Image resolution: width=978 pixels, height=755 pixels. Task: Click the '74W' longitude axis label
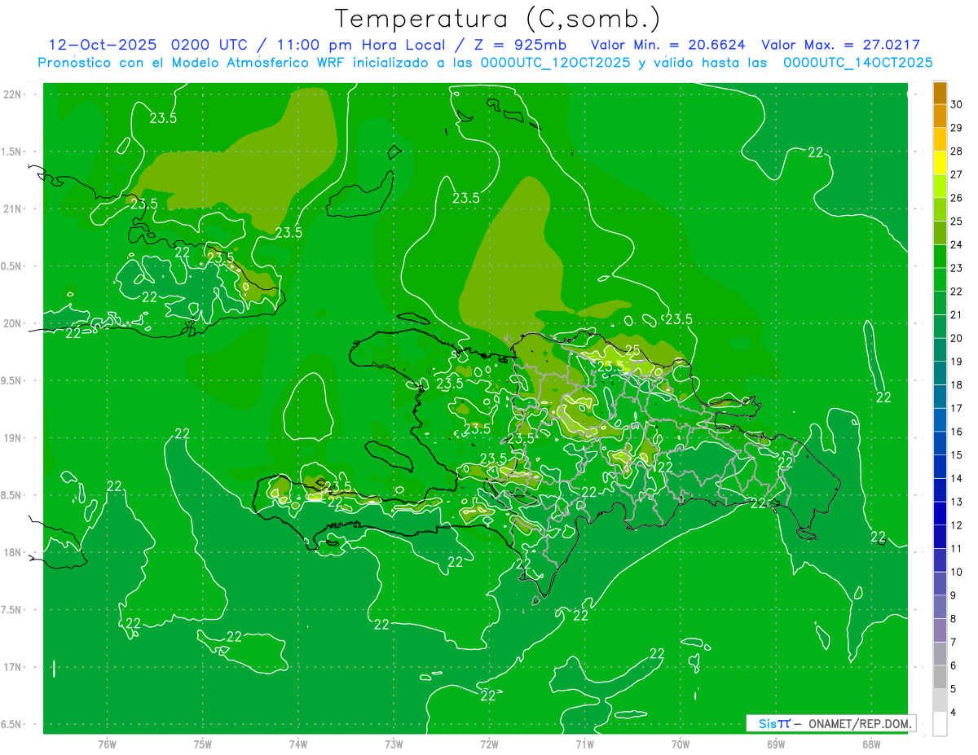[298, 744]
